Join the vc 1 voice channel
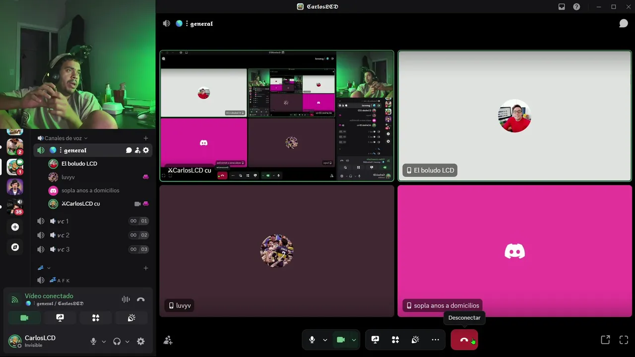Screen dimensions: 635x357 pos(93,221)
